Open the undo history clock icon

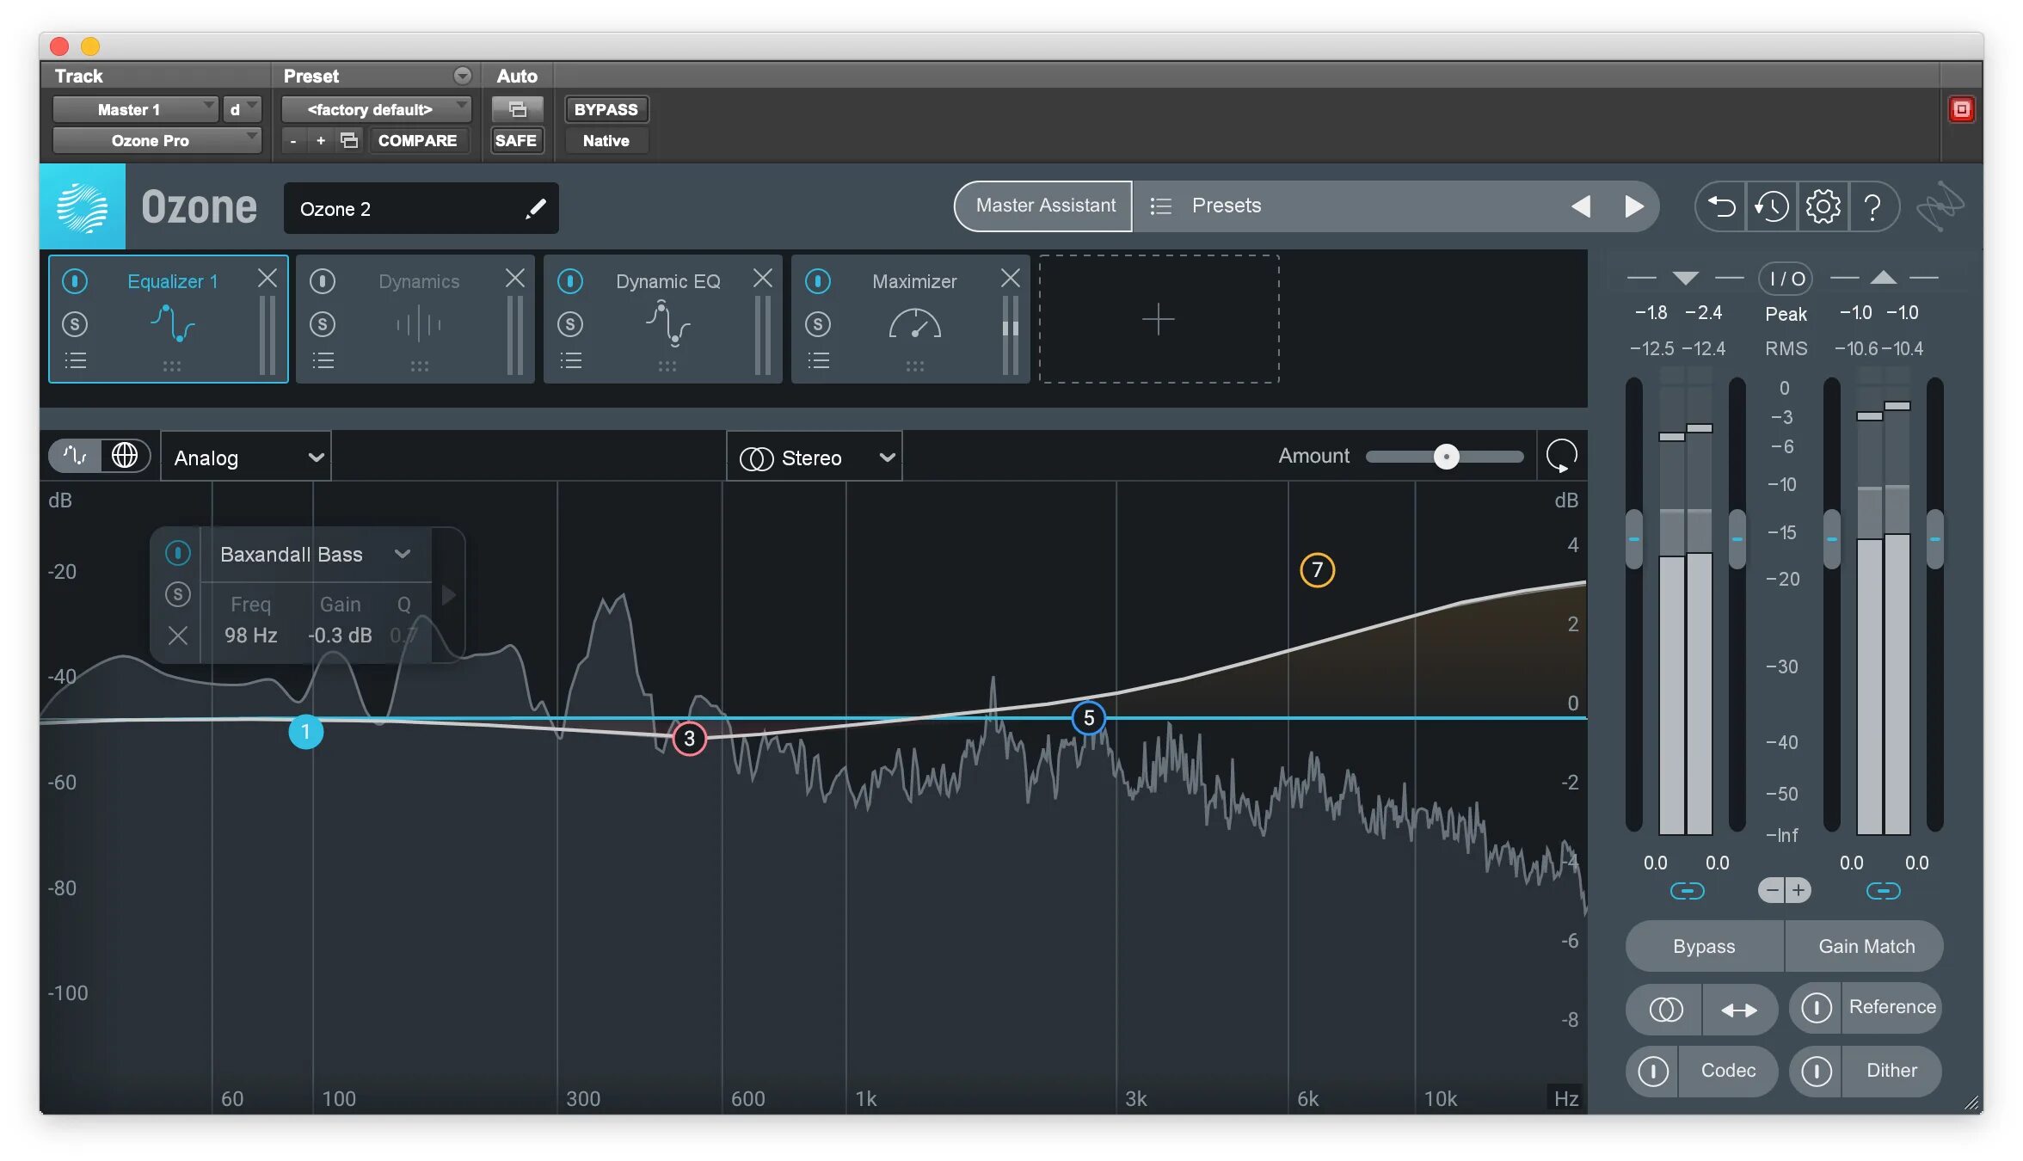tap(1771, 206)
